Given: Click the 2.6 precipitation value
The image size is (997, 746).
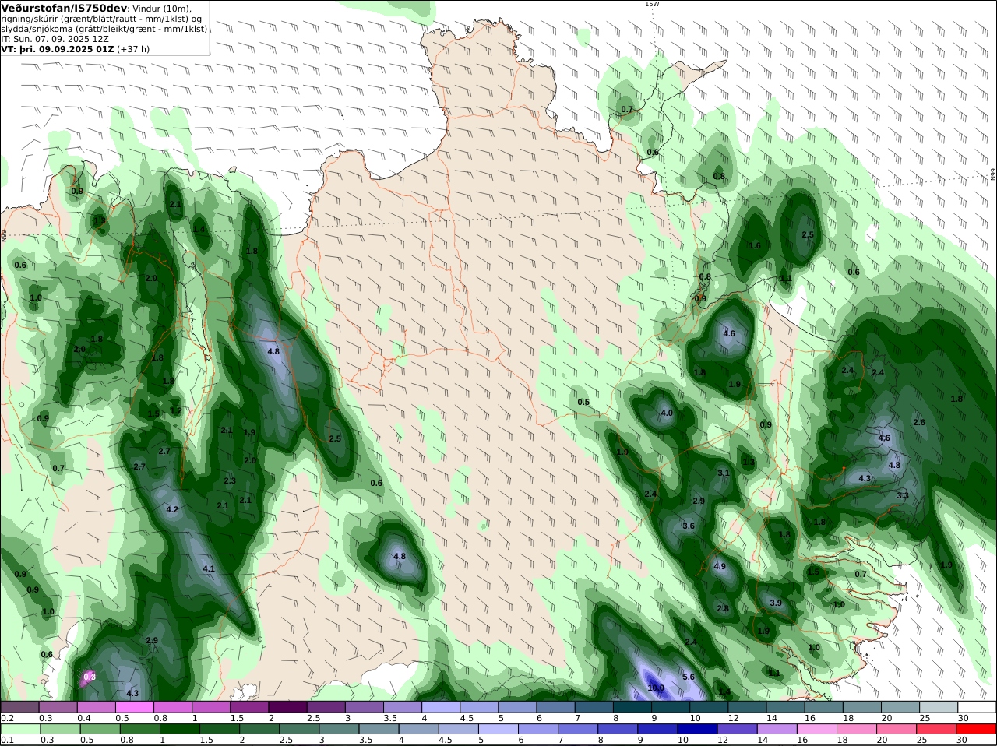Looking at the screenshot, I should click(919, 422).
